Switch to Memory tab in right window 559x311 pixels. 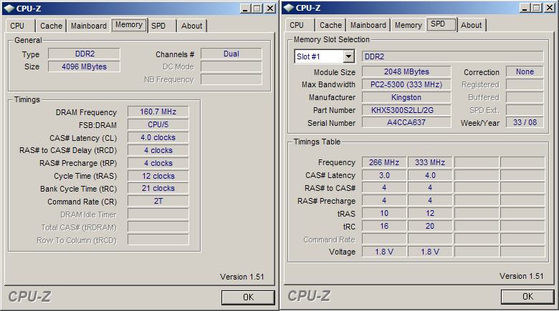pos(408,25)
